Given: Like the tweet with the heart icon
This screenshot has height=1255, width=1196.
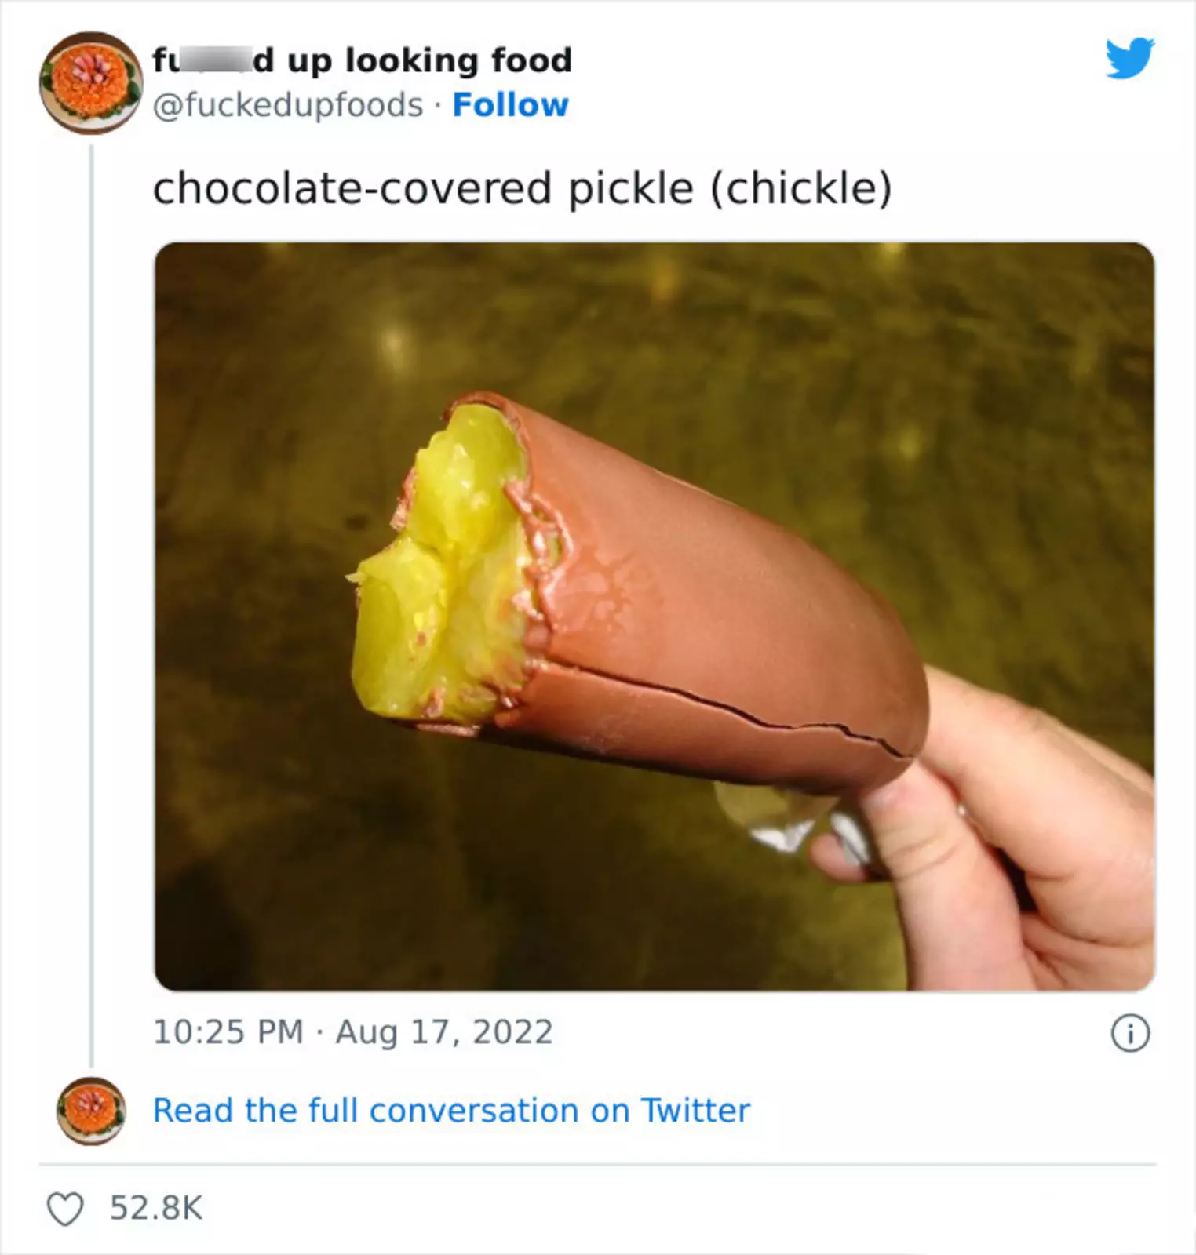Looking at the screenshot, I should click(x=65, y=1209).
